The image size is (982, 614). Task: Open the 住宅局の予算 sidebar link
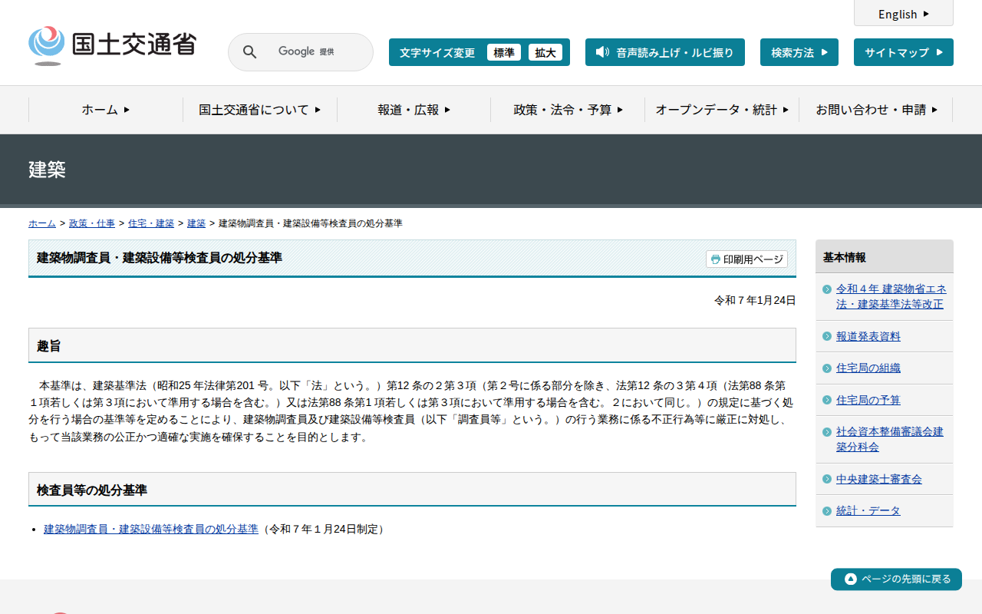[868, 400]
